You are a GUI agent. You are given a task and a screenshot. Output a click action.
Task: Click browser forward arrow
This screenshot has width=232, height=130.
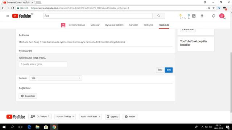point(8,8)
